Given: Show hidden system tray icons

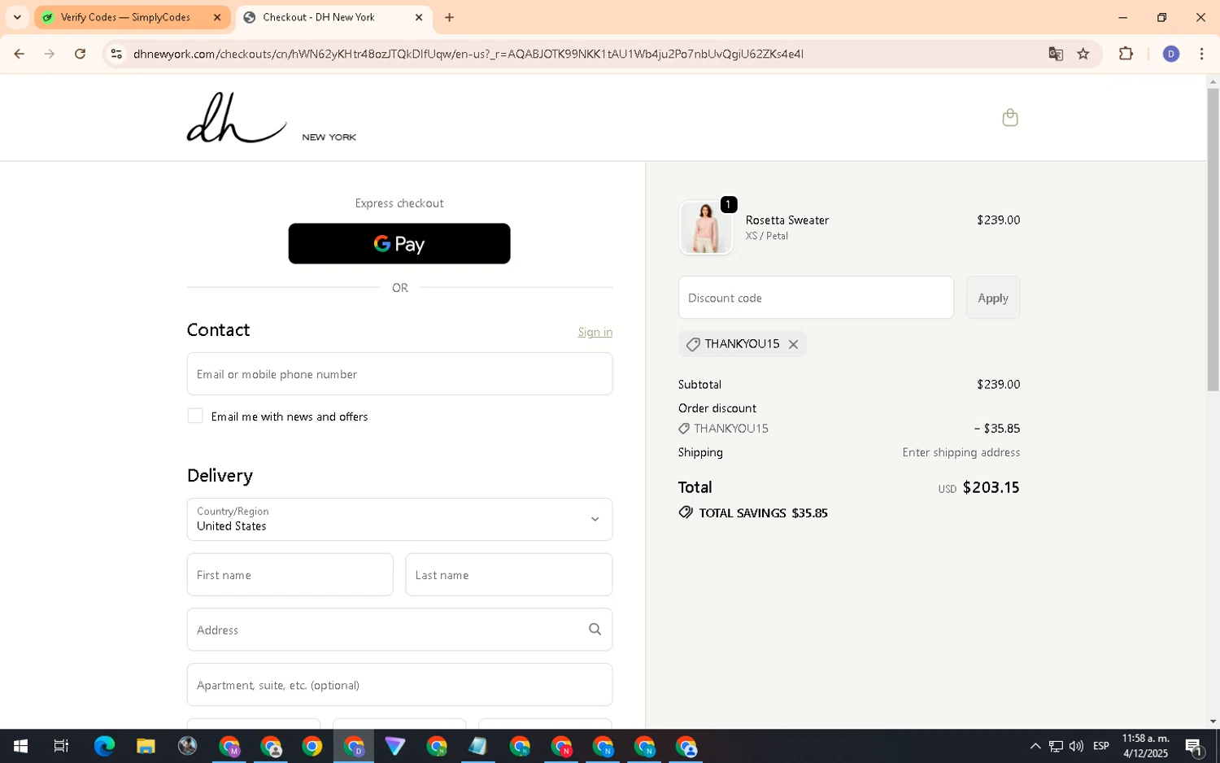Looking at the screenshot, I should [1035, 746].
